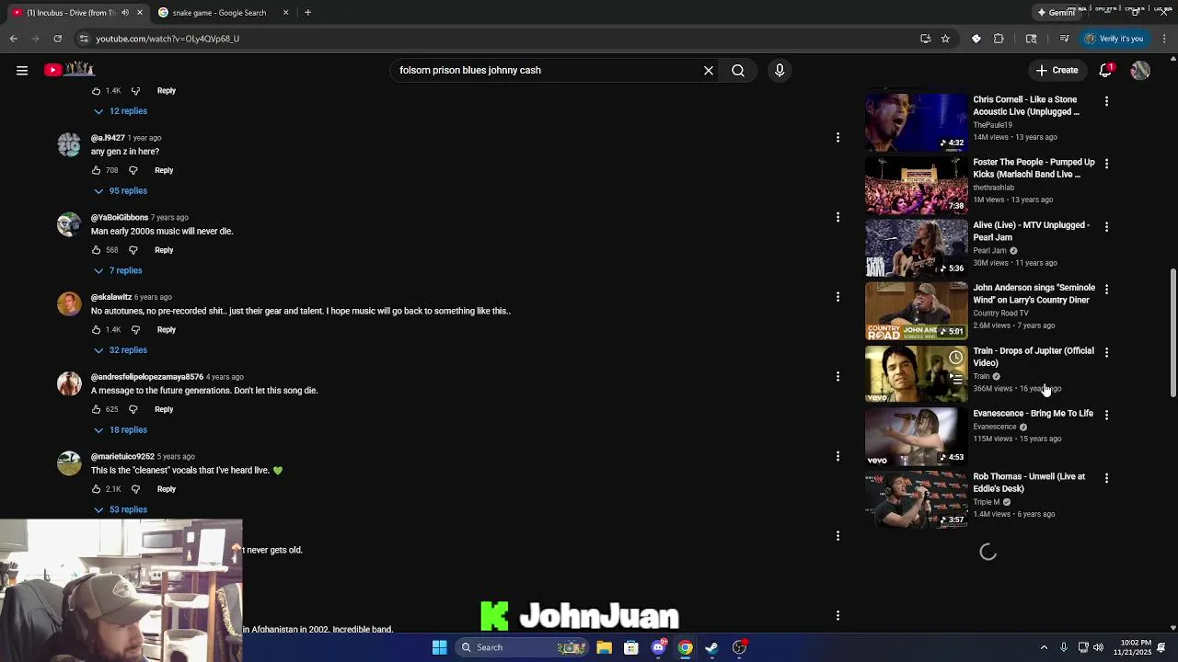Open Chrome three-dot menu
Viewport: 1178px width, 662px height.
[x=1164, y=39]
